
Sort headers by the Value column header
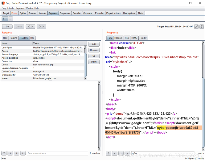pyautogui.click(x=58, y=43)
